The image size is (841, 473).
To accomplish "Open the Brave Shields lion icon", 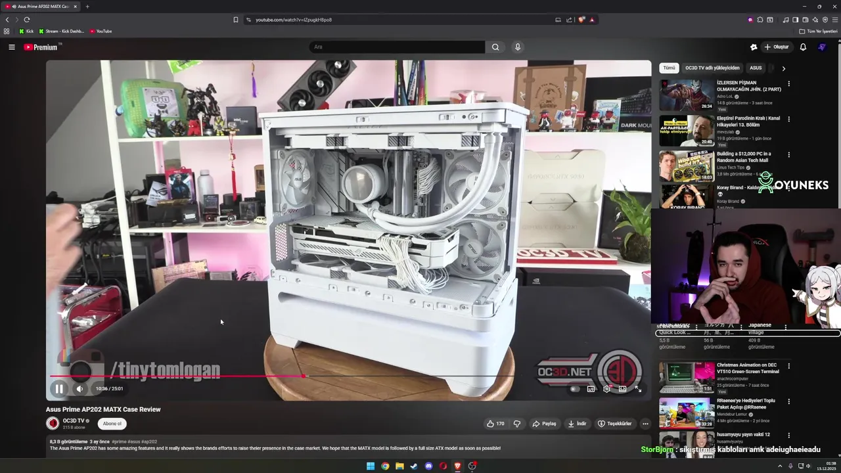I will click(581, 20).
